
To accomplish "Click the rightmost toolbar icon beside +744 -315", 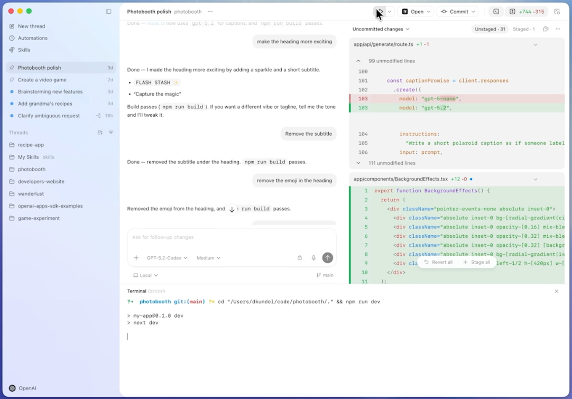I will (557, 12).
